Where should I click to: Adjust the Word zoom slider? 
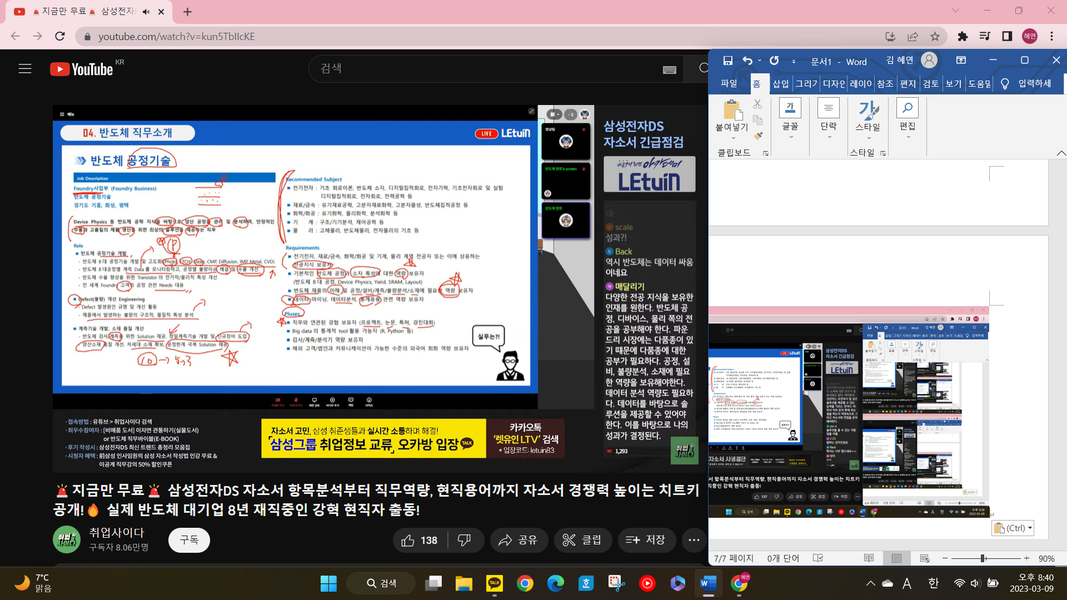[x=983, y=558]
